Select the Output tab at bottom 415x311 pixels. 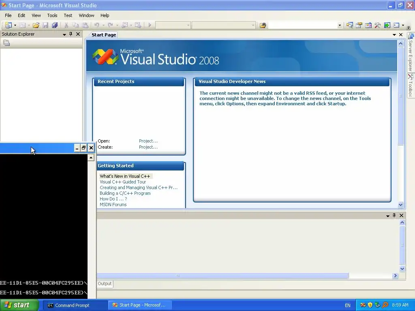coord(105,283)
